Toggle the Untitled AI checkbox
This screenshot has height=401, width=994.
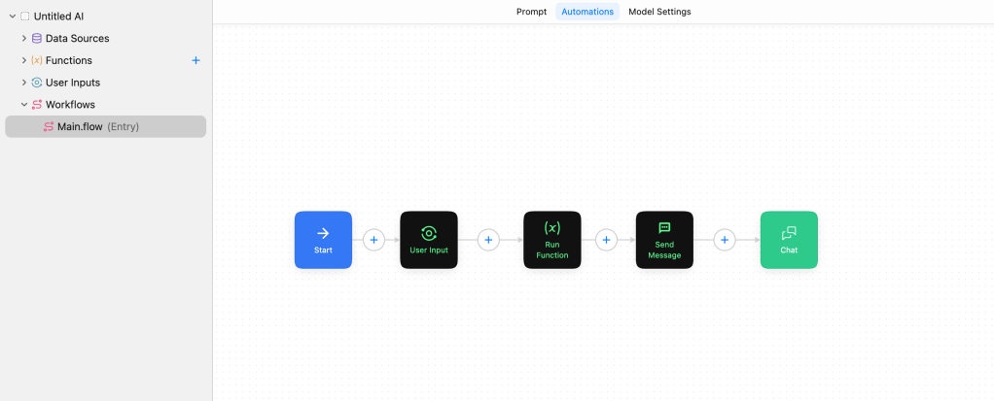25,17
